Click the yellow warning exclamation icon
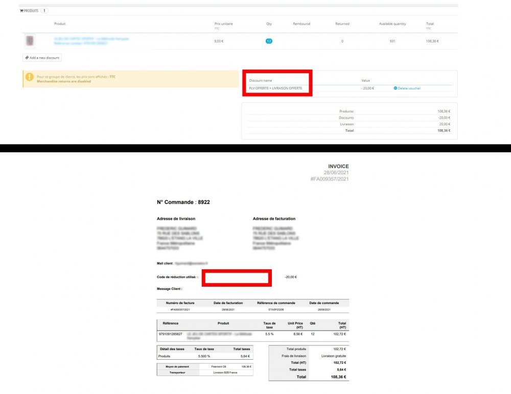This screenshot has width=511, height=394. pyautogui.click(x=29, y=77)
